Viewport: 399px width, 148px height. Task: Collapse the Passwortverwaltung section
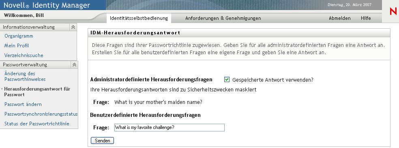click(x=74, y=65)
